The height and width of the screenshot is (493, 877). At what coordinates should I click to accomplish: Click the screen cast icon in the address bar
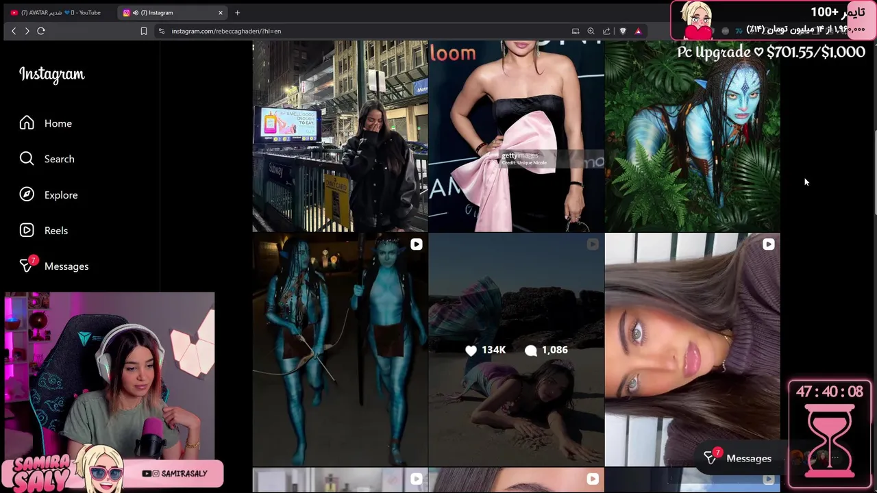576,31
